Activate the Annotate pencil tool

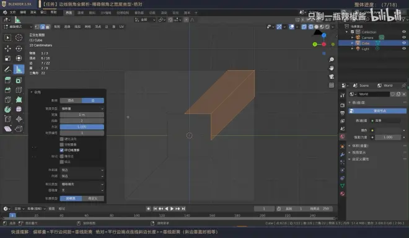pyautogui.click(x=8, y=69)
